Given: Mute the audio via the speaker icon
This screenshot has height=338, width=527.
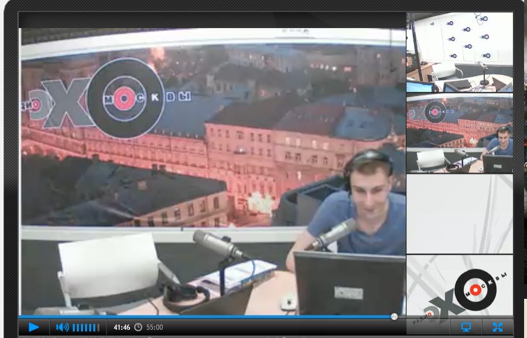Looking at the screenshot, I should click(62, 327).
